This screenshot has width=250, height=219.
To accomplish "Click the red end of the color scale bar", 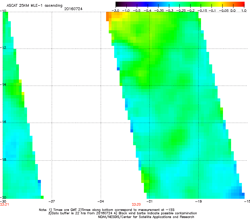I will pos(242,4).
